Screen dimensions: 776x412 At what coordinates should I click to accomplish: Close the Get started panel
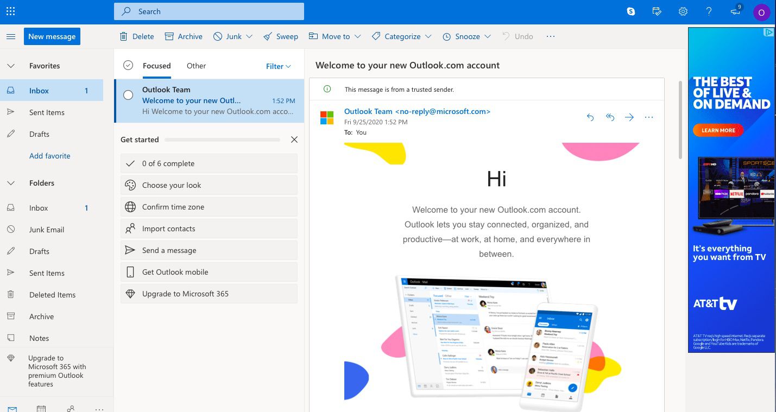click(294, 140)
